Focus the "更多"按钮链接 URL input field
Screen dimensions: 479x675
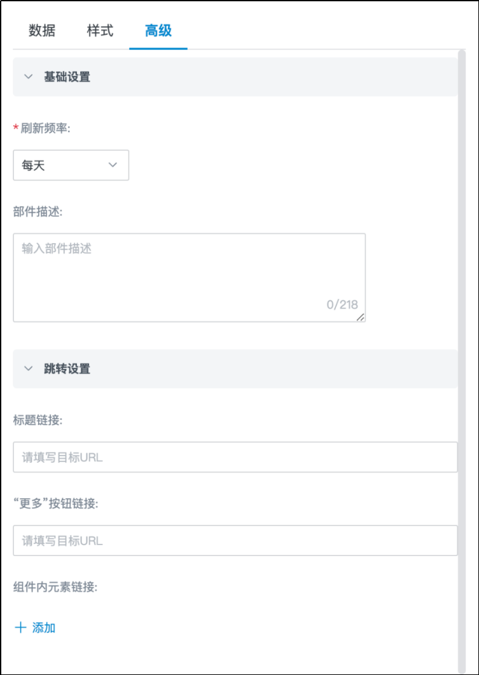point(235,541)
